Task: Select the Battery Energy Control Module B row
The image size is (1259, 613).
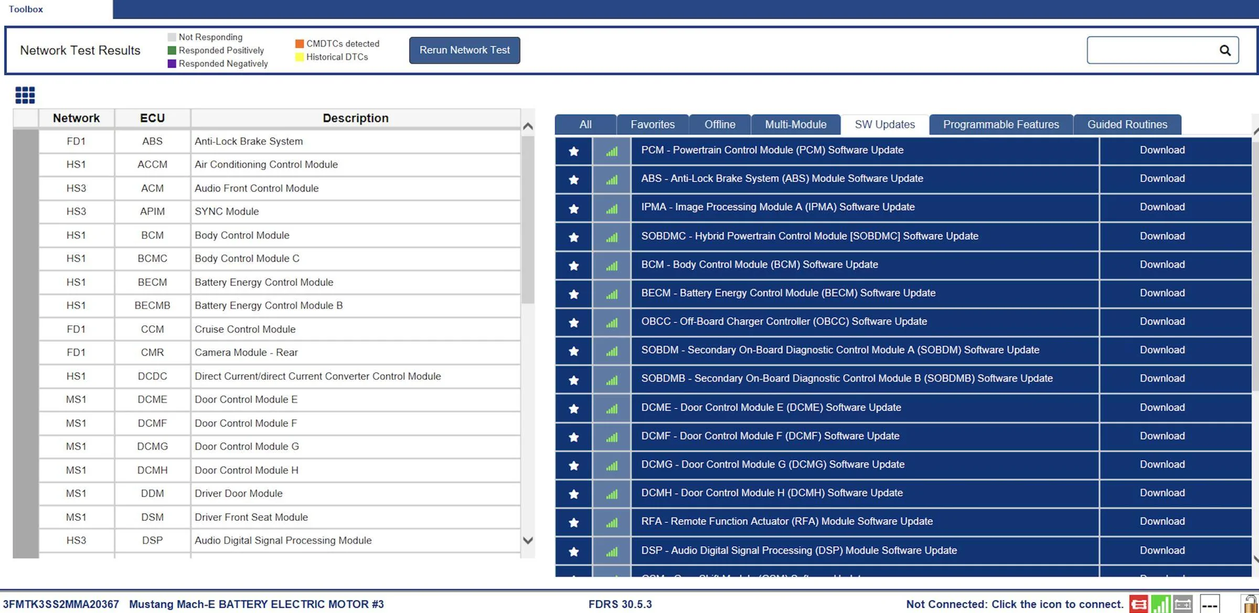Action: click(280, 306)
